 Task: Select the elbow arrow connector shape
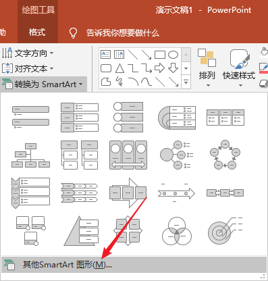click(146, 68)
